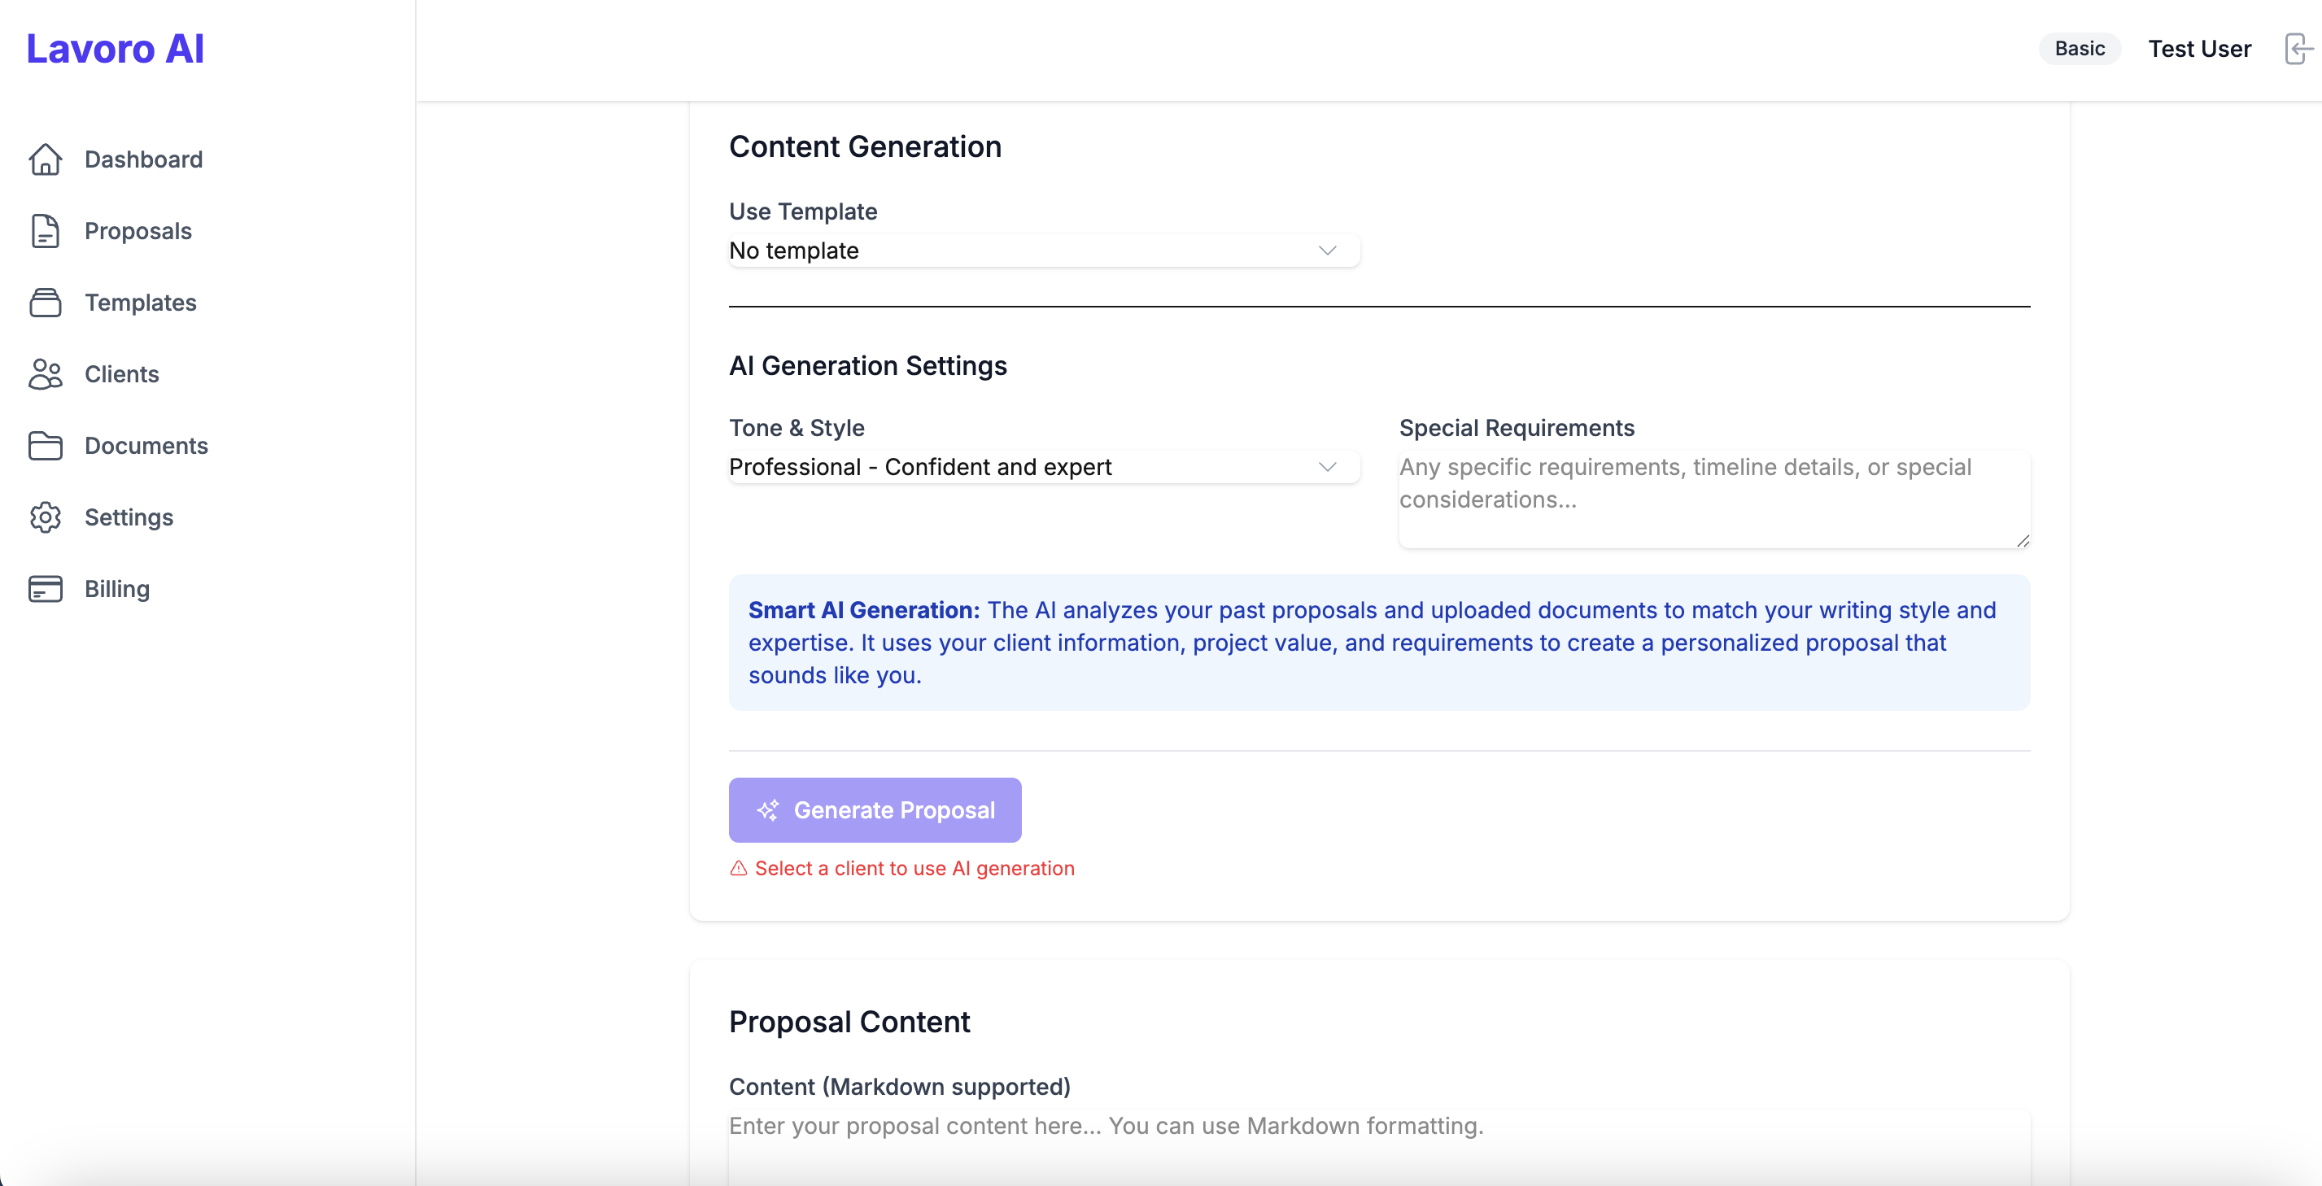The height and width of the screenshot is (1186, 2322).
Task: Switch to the Proposals section
Action: pyautogui.click(x=138, y=231)
